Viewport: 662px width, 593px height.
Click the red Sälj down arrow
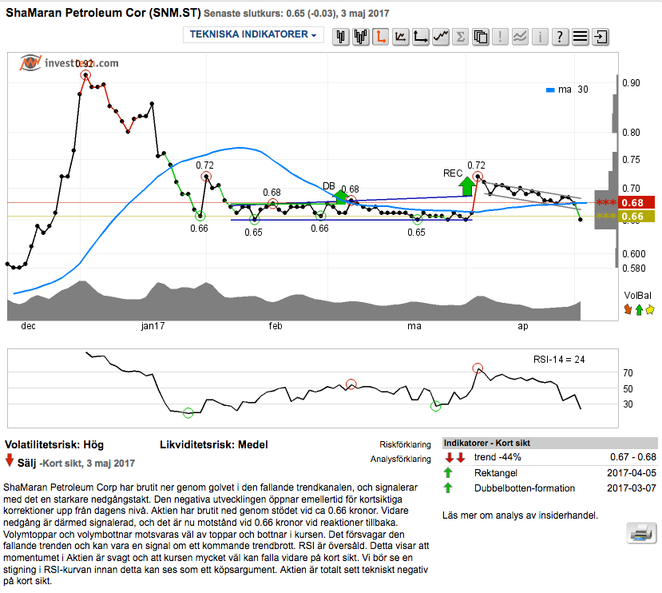click(10, 460)
